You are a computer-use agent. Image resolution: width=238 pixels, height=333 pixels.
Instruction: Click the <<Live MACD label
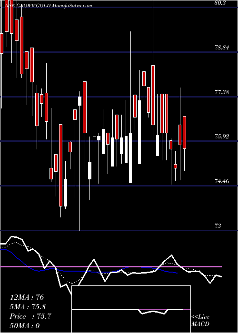pyautogui.click(x=200, y=321)
